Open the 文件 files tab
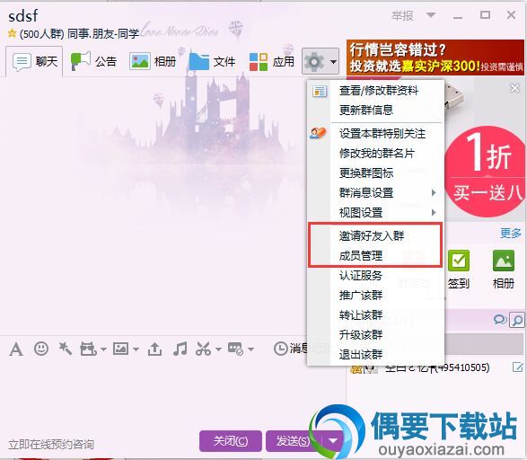 [x=212, y=61]
